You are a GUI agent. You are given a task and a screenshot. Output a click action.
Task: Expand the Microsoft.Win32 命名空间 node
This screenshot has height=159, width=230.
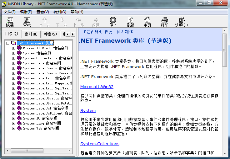[13, 48]
